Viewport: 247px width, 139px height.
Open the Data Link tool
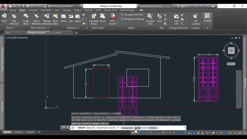click(176, 19)
